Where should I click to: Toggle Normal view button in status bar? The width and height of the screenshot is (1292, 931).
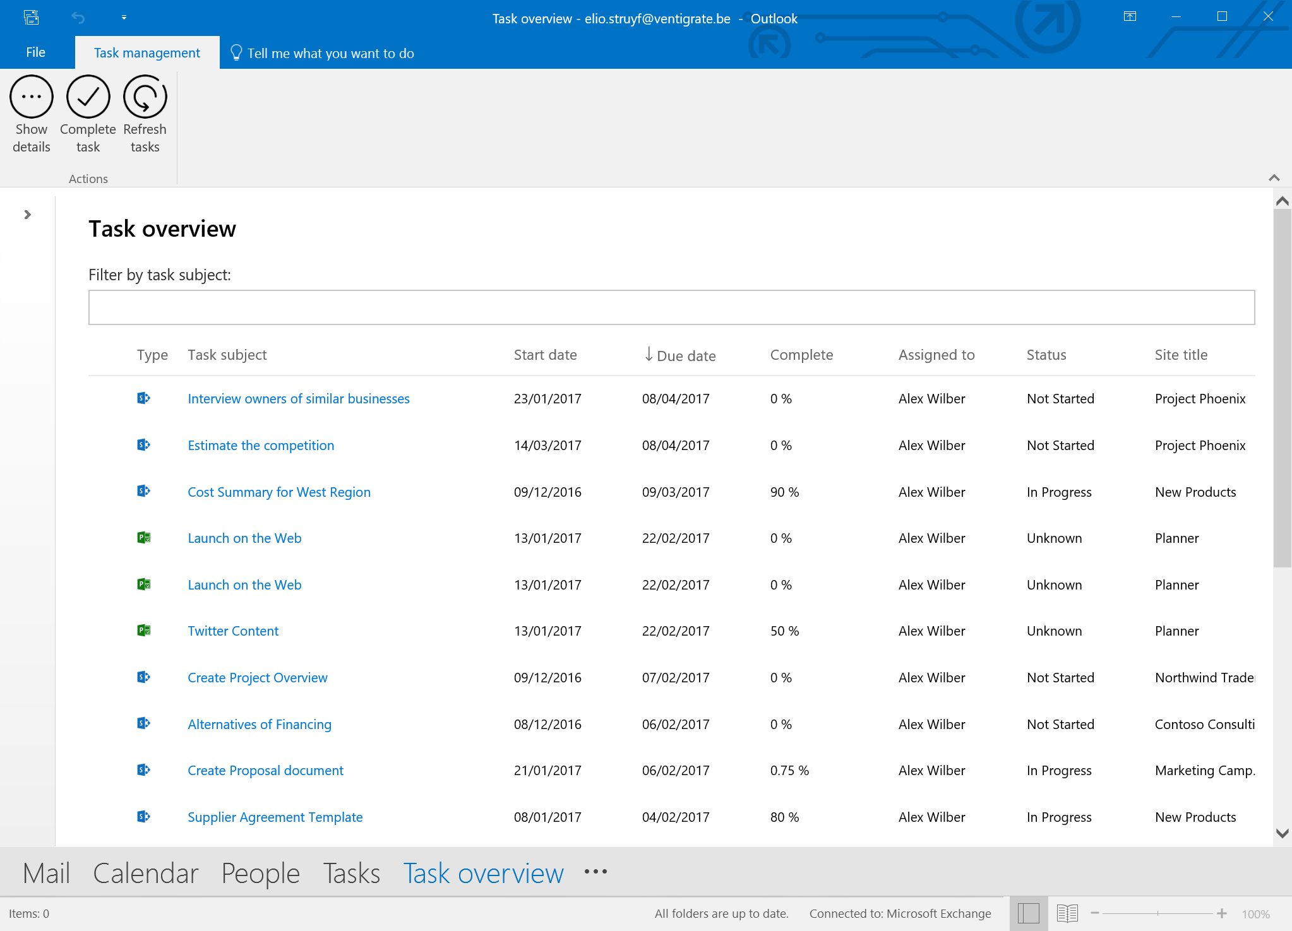1028,913
